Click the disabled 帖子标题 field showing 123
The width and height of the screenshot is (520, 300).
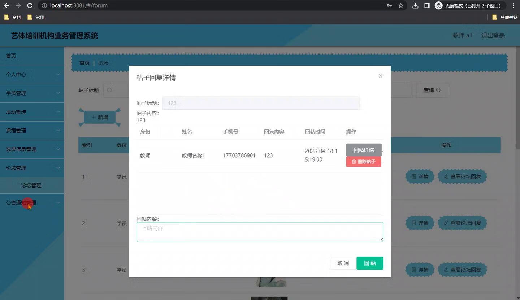(x=260, y=103)
